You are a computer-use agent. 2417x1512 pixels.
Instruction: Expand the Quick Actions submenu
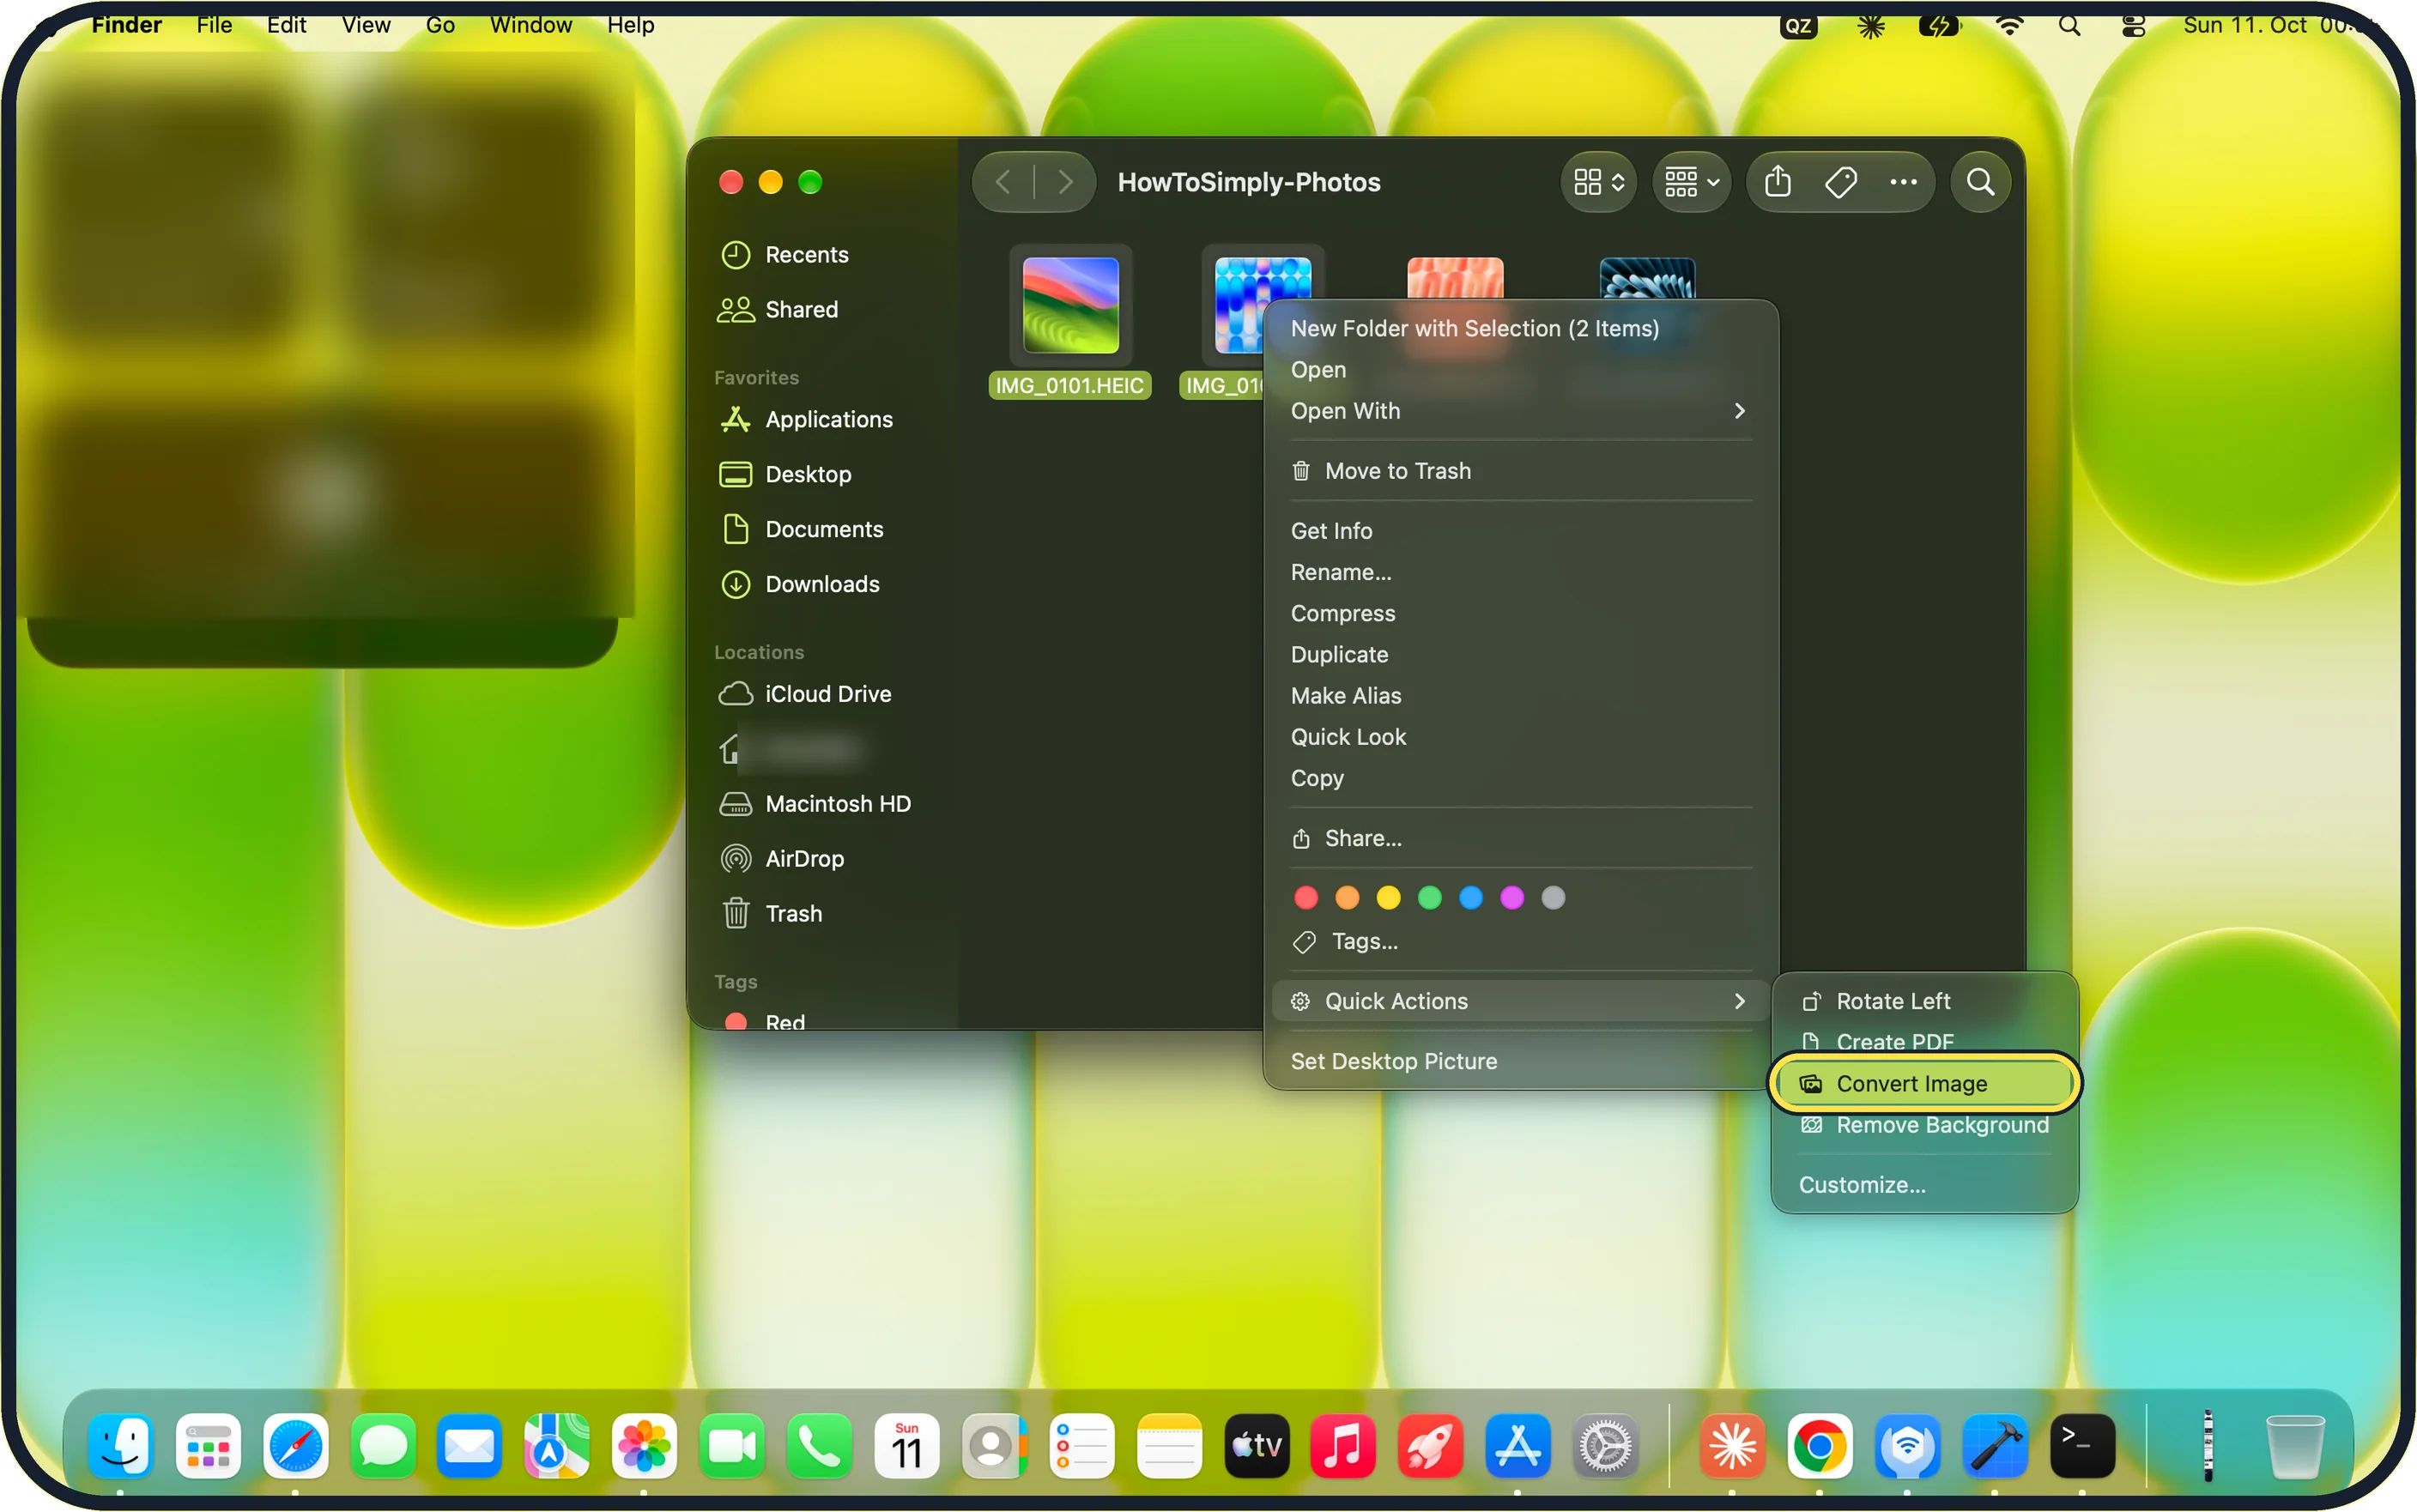tap(1518, 1002)
